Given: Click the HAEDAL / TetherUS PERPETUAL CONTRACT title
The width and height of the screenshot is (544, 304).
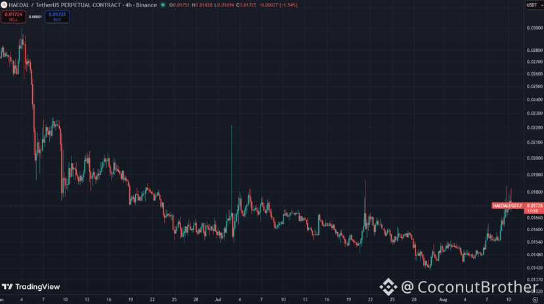Looking at the screenshot, I should point(64,5).
